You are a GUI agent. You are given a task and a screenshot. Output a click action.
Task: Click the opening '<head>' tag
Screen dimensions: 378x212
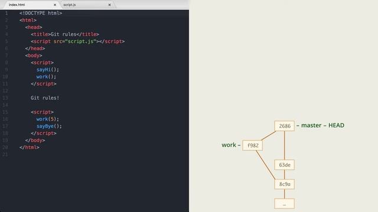[34, 27]
